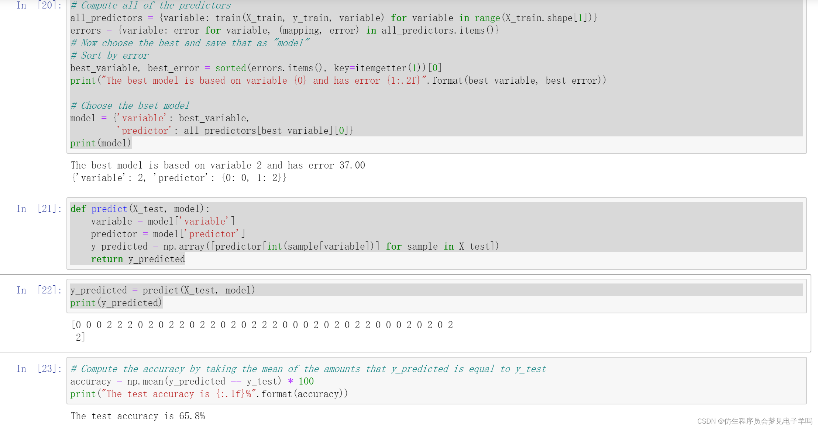Click the print line 'The best model is based on'
The height and width of the screenshot is (428, 818).
coord(338,80)
